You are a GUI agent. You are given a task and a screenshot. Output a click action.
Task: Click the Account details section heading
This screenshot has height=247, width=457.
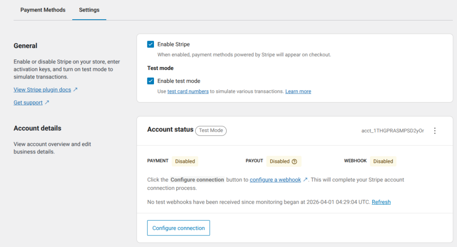coord(37,128)
